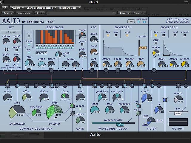Click the wet mix knob
Viewport: 191px width, 143px height.
click(x=139, y=106)
